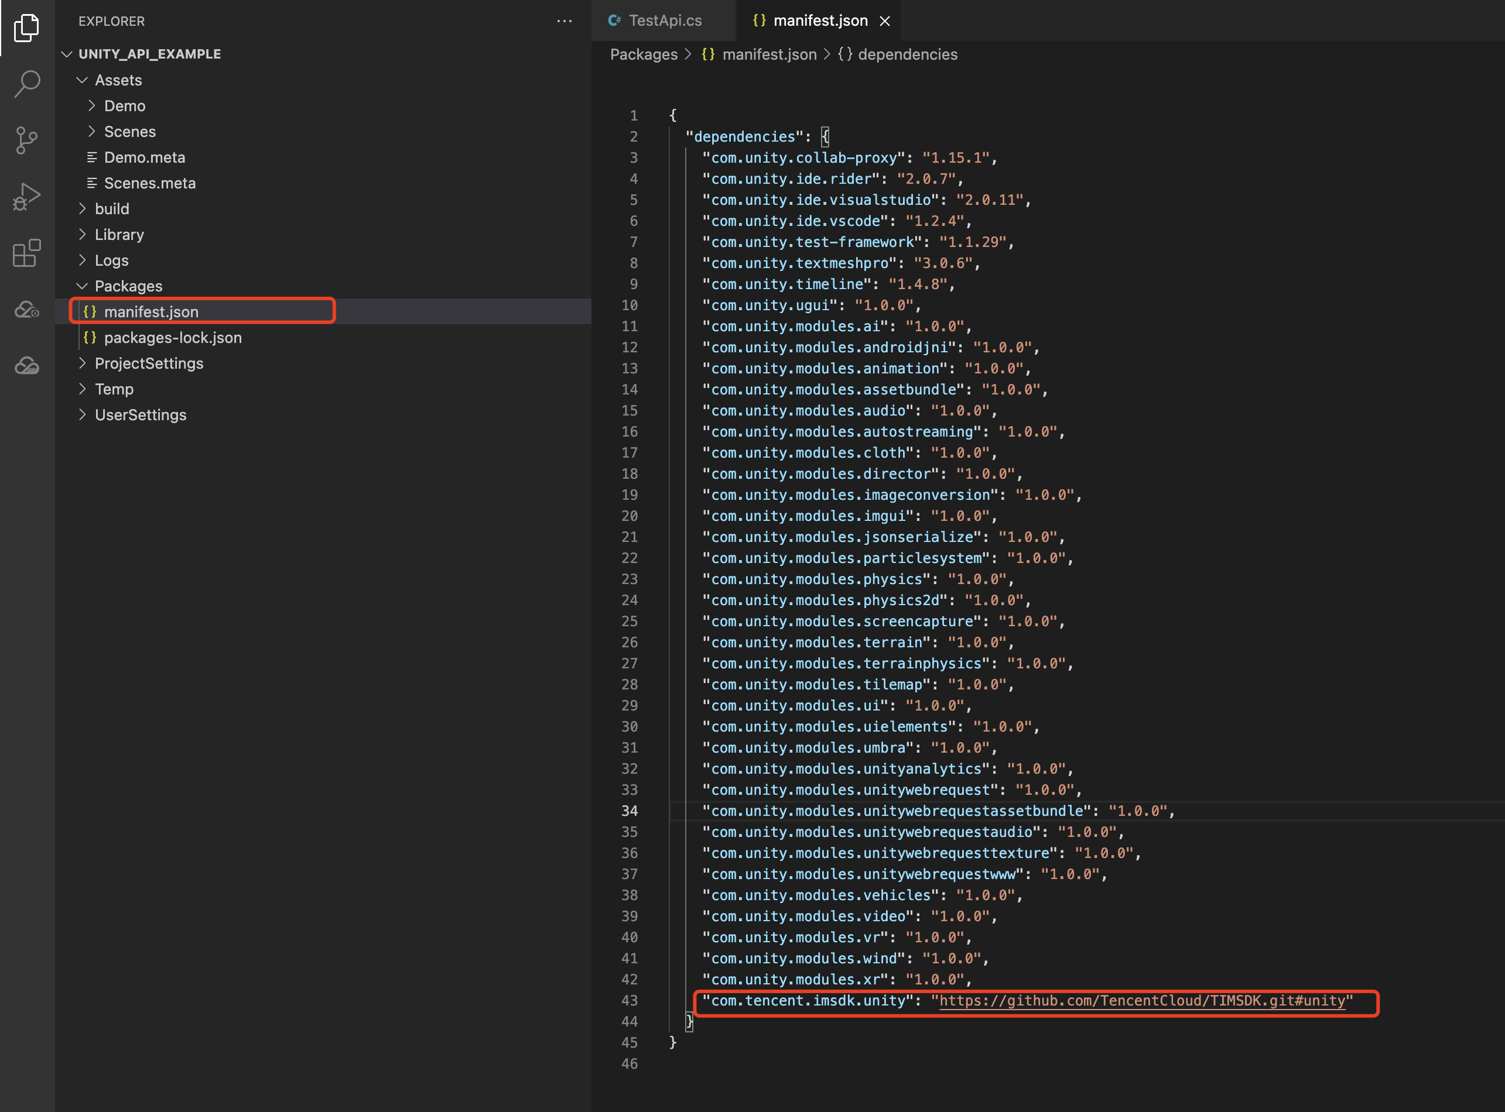Select the manifest.json editor tab

click(x=819, y=21)
